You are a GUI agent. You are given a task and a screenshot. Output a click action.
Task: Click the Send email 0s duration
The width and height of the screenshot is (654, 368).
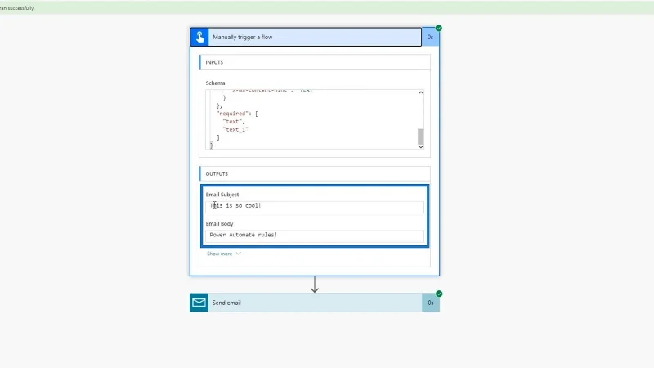[x=431, y=303]
